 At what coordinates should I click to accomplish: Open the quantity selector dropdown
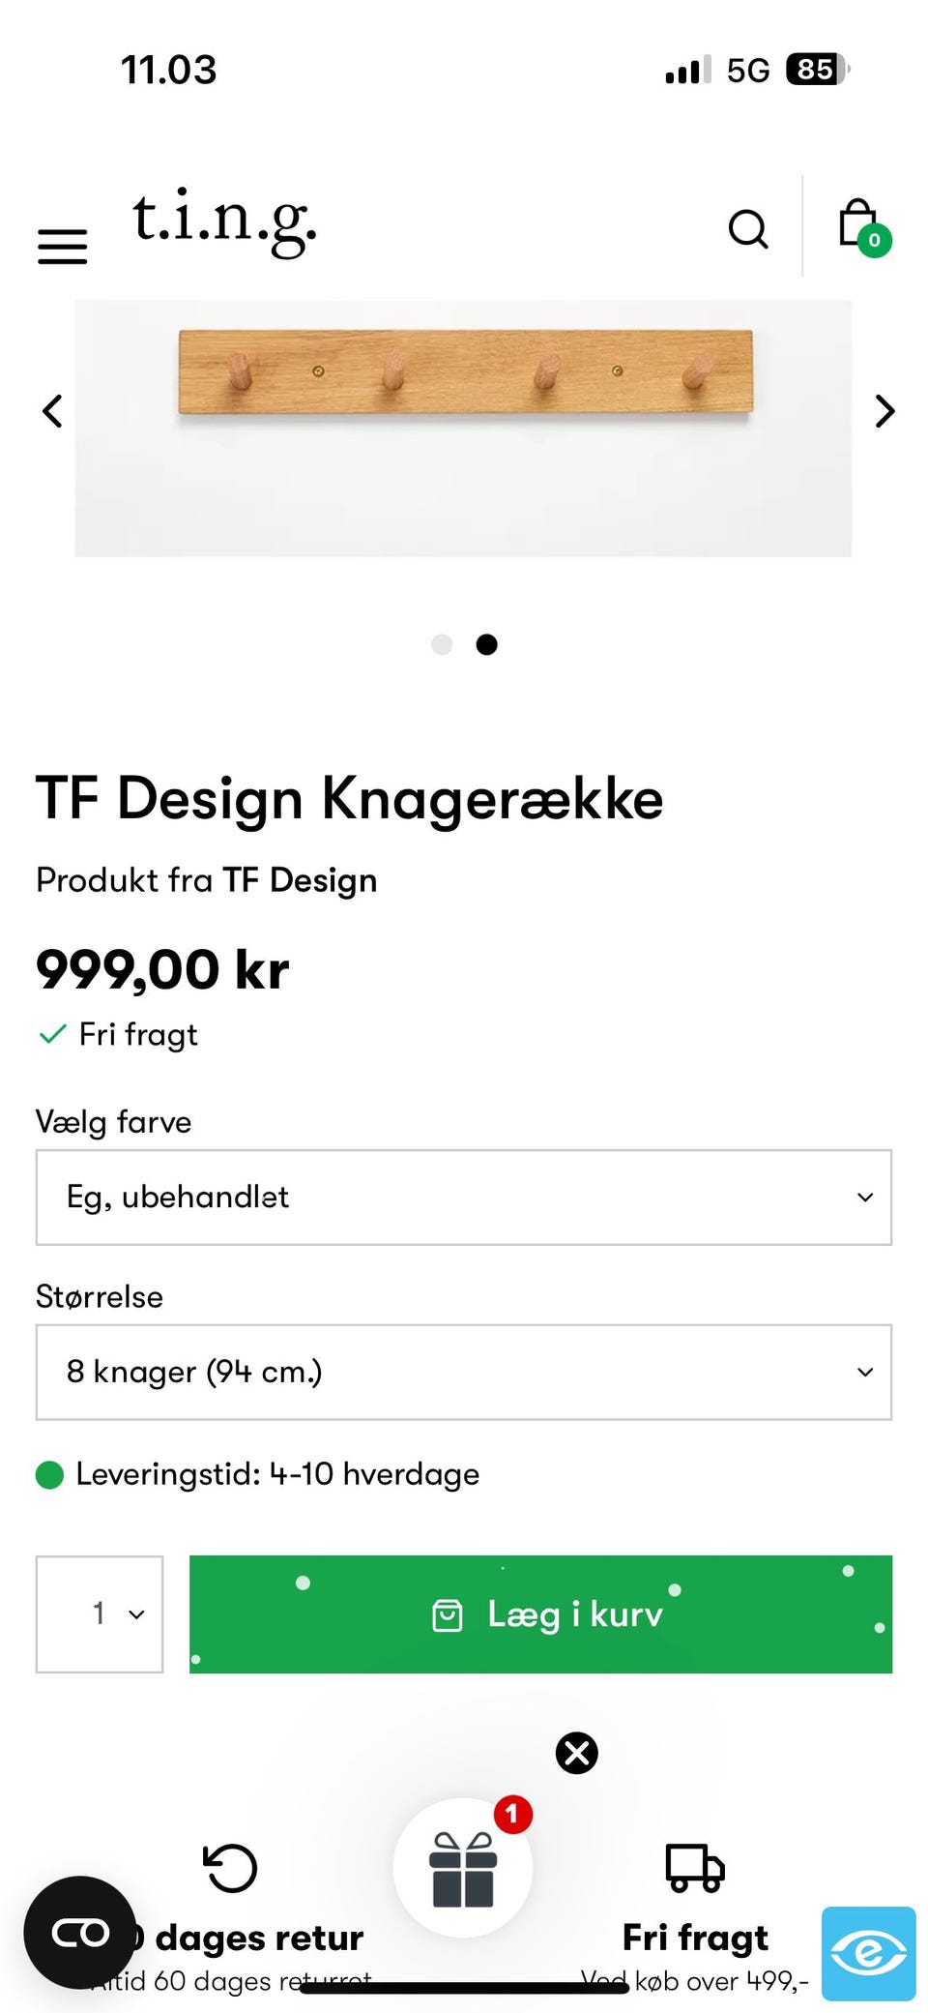point(100,1613)
